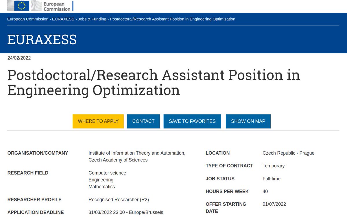The height and width of the screenshot is (219, 347).
Task: Select the offer starting date 01/07/2022
Action: (274, 204)
